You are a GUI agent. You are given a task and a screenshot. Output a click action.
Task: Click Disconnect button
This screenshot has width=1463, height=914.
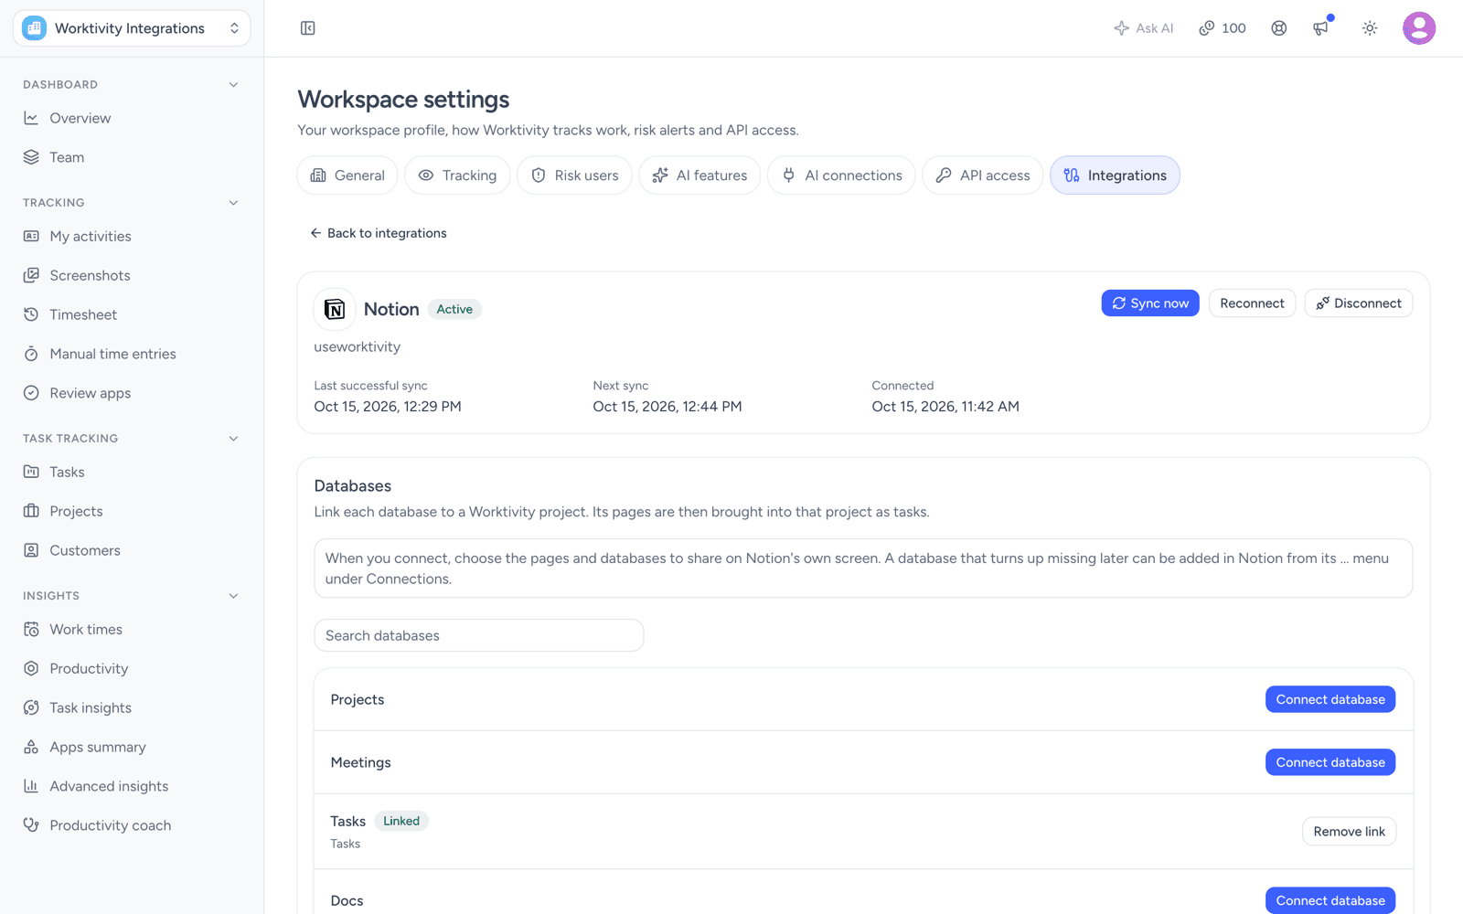pyautogui.click(x=1359, y=303)
